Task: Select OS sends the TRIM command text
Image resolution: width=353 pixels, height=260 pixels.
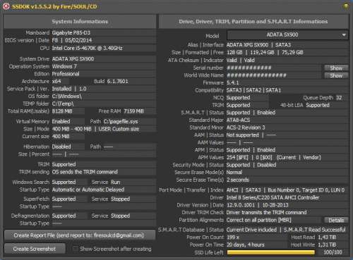Action: (x=85, y=172)
